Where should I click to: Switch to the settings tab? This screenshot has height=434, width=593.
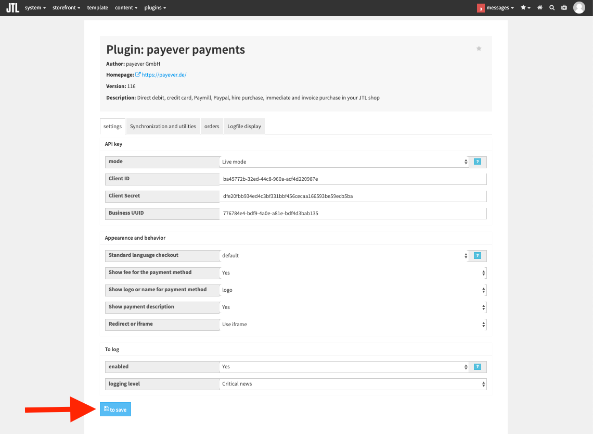click(x=112, y=127)
